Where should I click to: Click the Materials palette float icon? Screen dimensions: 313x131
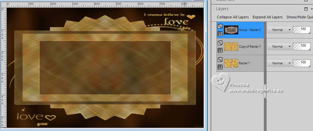coord(306,1)
